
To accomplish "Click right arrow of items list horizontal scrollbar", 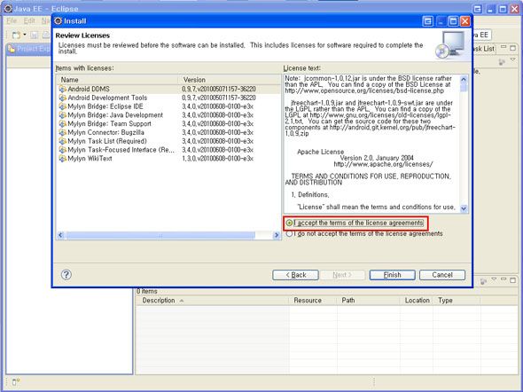I will click(277, 235).
